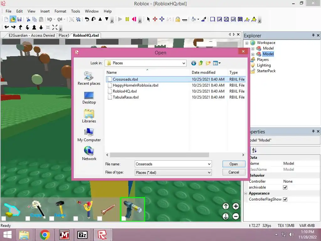Click the Cancel button in dialog

[234, 172]
